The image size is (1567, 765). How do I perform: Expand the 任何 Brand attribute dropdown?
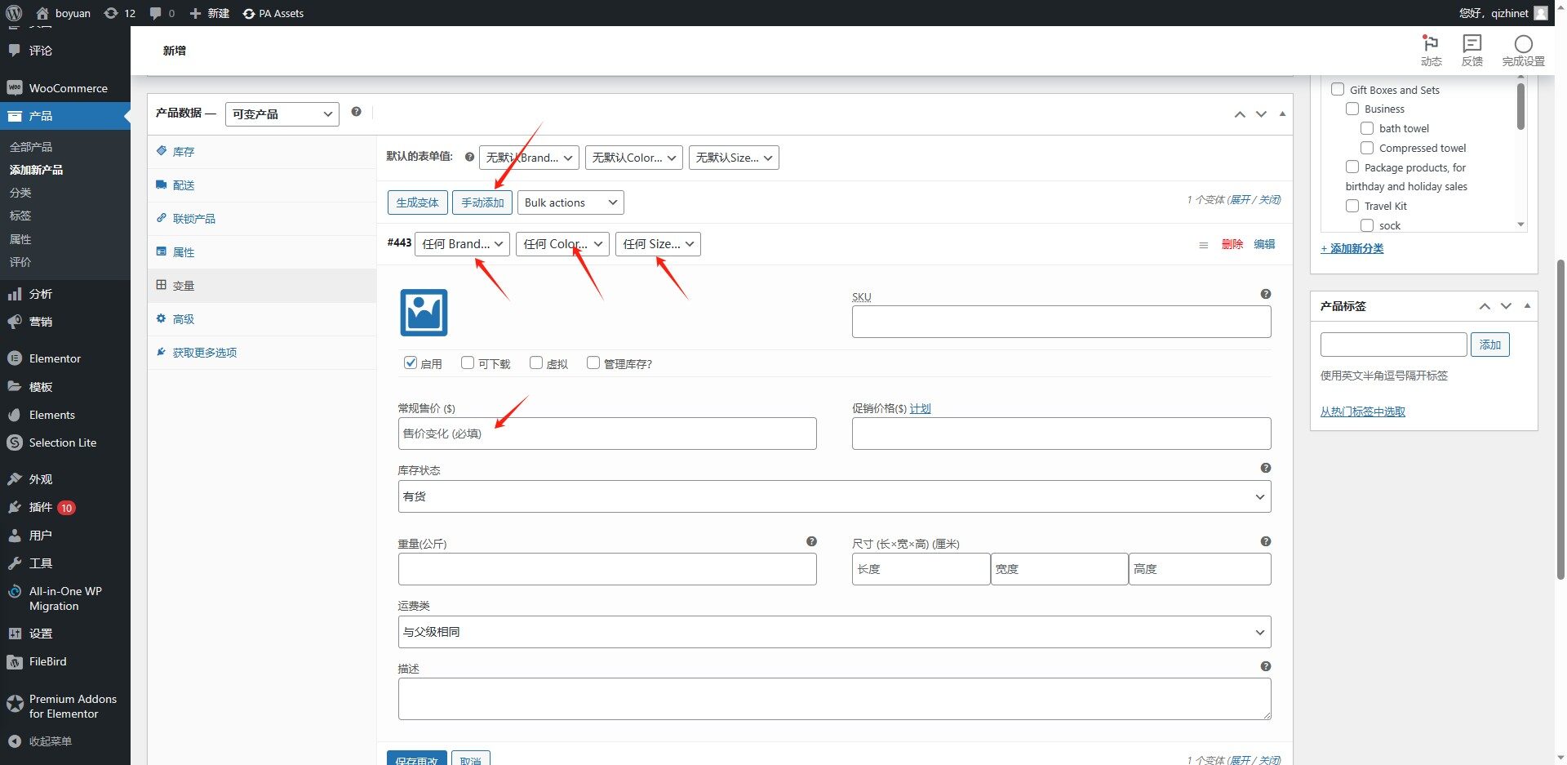(x=462, y=244)
